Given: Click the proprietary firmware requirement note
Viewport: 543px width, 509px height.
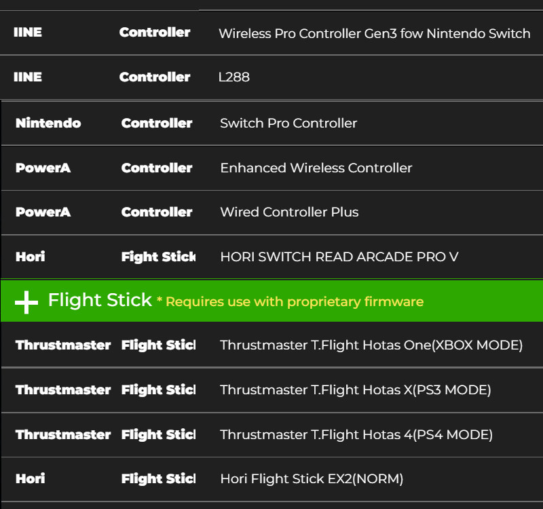Looking at the screenshot, I should click(x=290, y=302).
